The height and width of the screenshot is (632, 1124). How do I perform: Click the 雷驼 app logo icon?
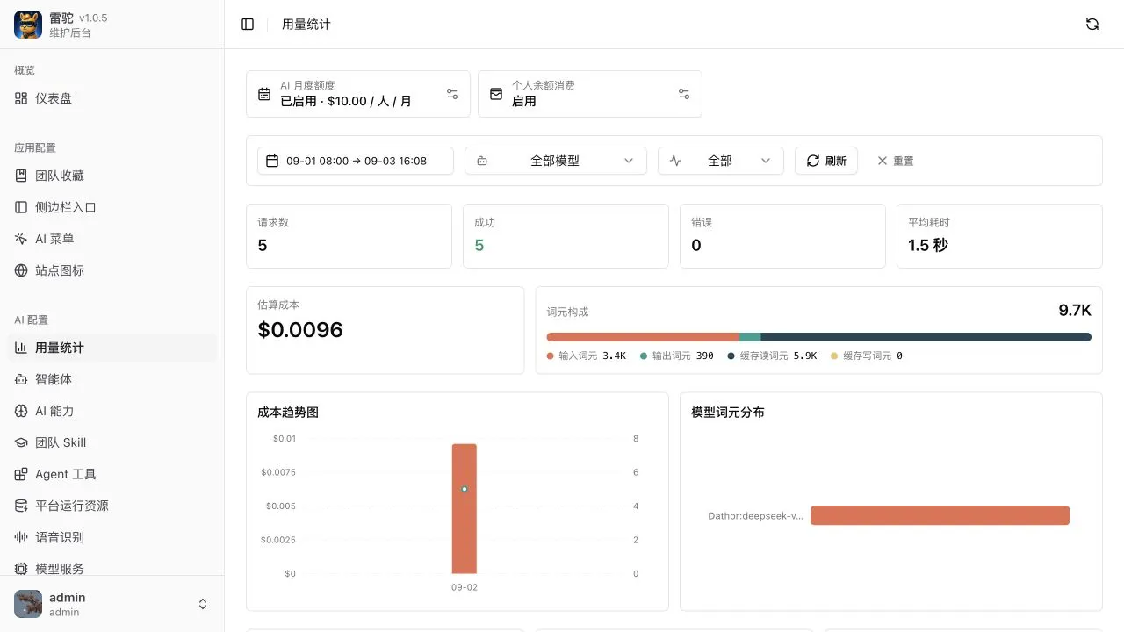point(28,25)
